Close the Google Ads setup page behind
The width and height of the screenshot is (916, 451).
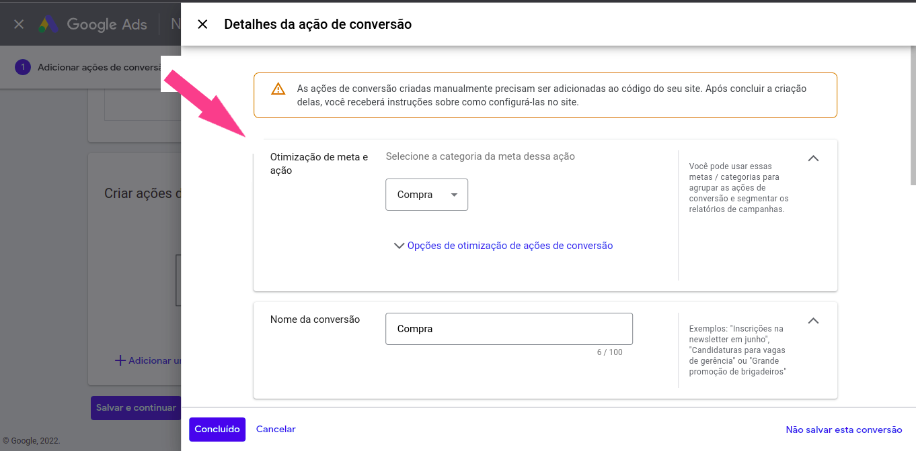click(19, 24)
